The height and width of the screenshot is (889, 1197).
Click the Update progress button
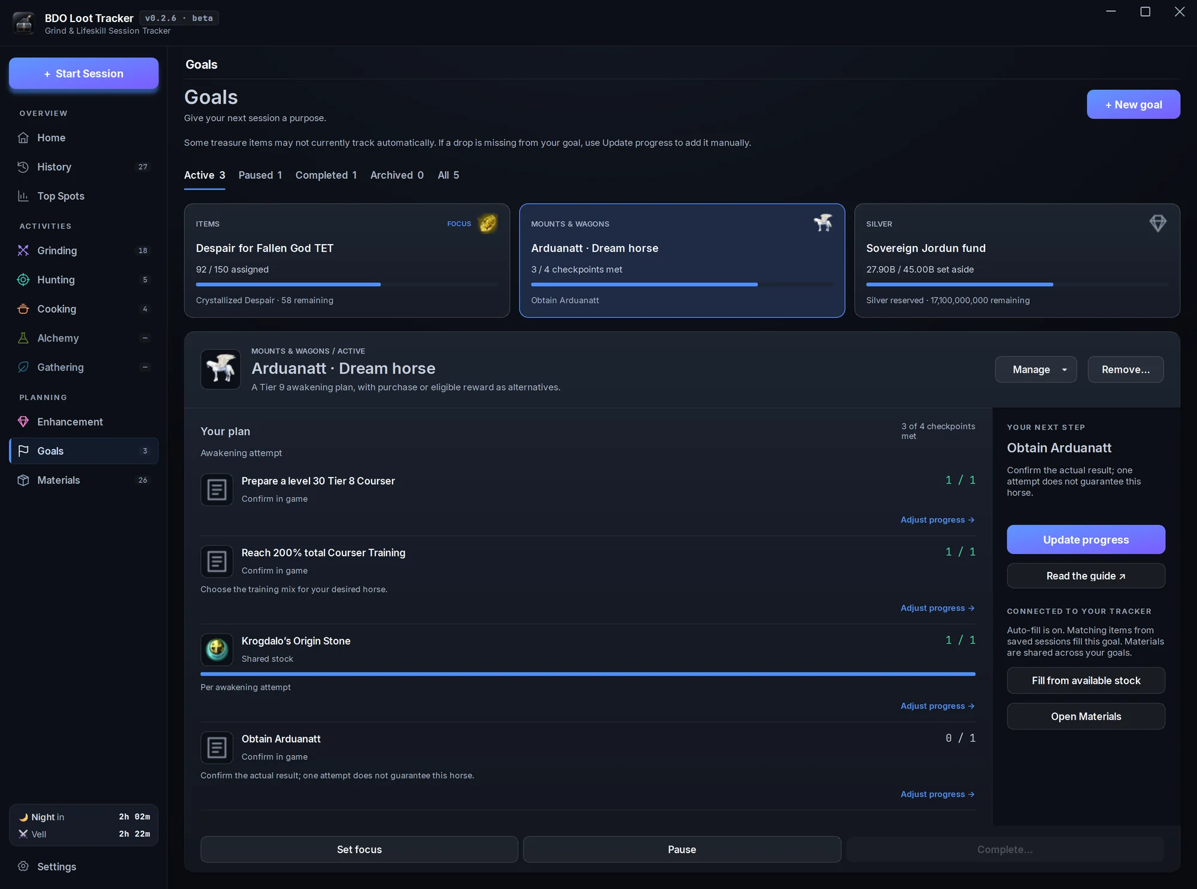coord(1086,540)
